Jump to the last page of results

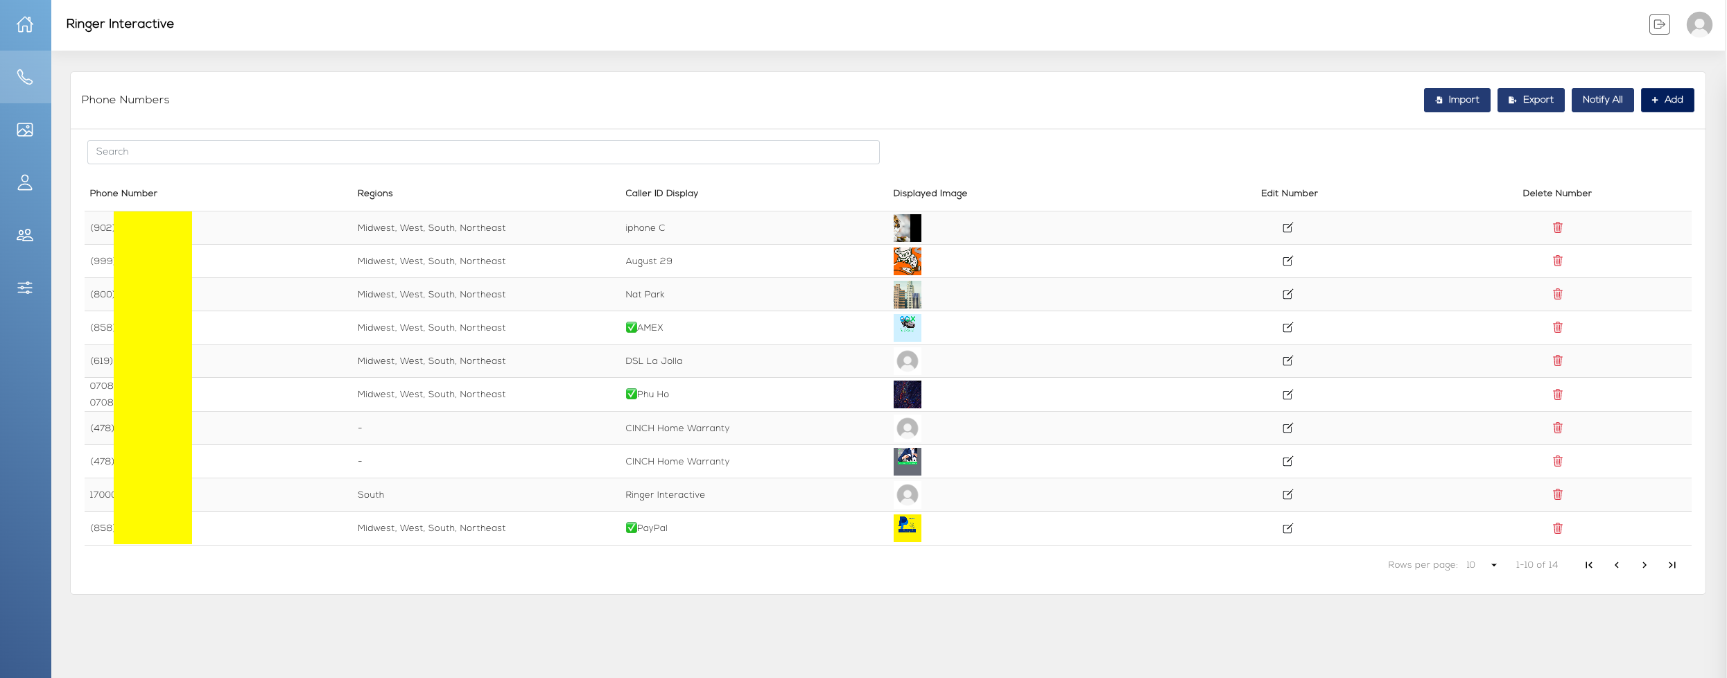1672,565
